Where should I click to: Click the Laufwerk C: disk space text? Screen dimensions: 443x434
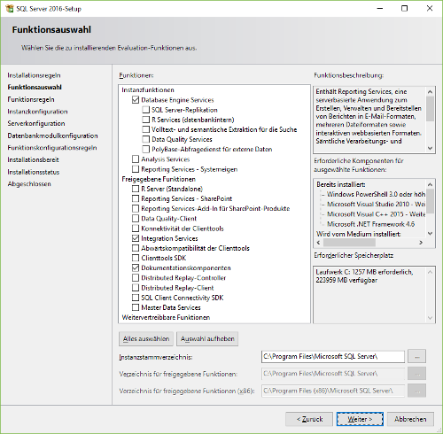tap(364, 275)
